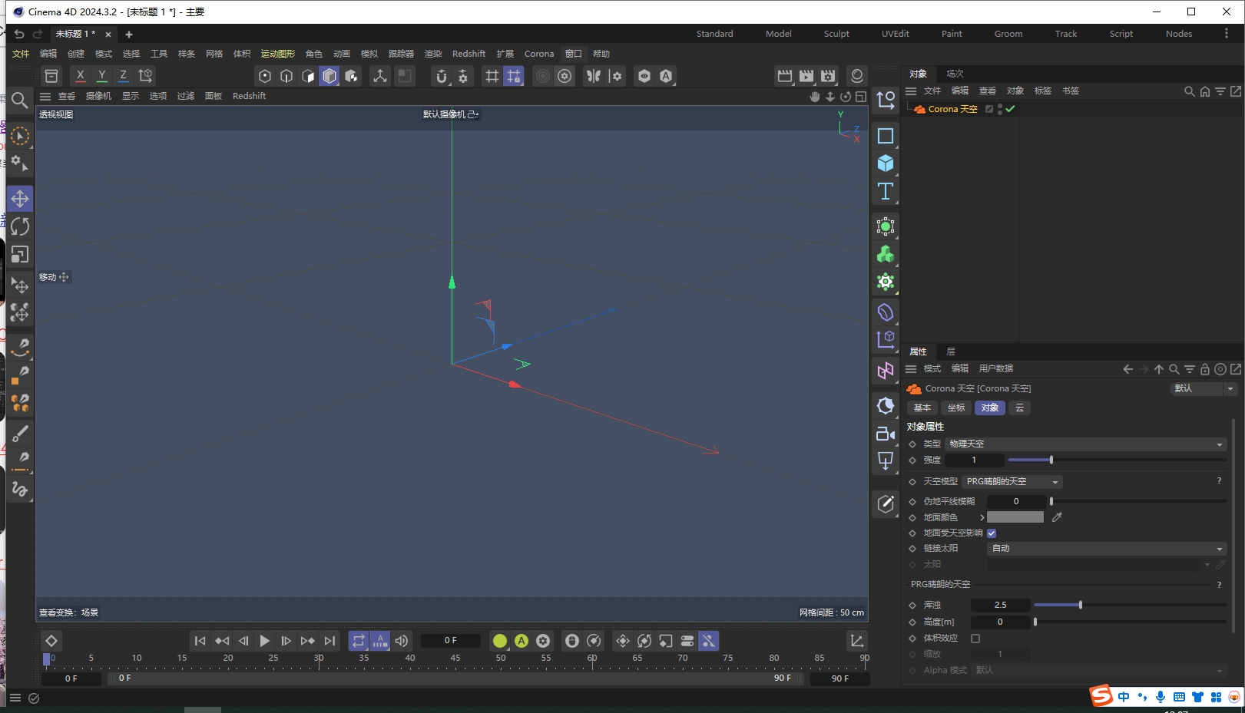Select the Rotate tool

(x=20, y=226)
